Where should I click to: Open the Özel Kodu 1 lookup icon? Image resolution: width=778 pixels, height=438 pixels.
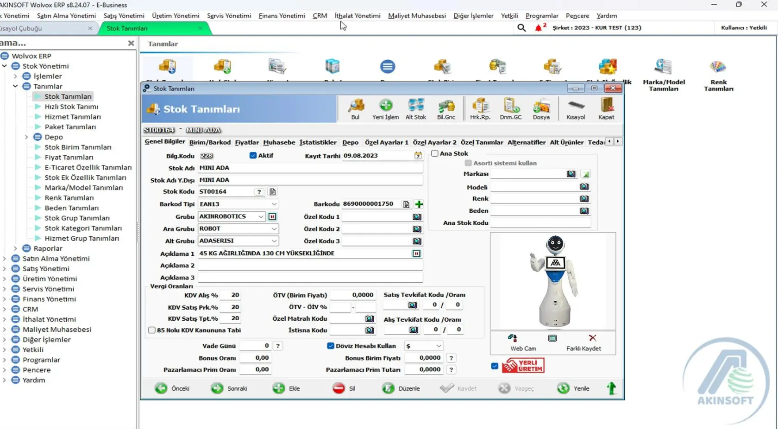[x=417, y=217]
